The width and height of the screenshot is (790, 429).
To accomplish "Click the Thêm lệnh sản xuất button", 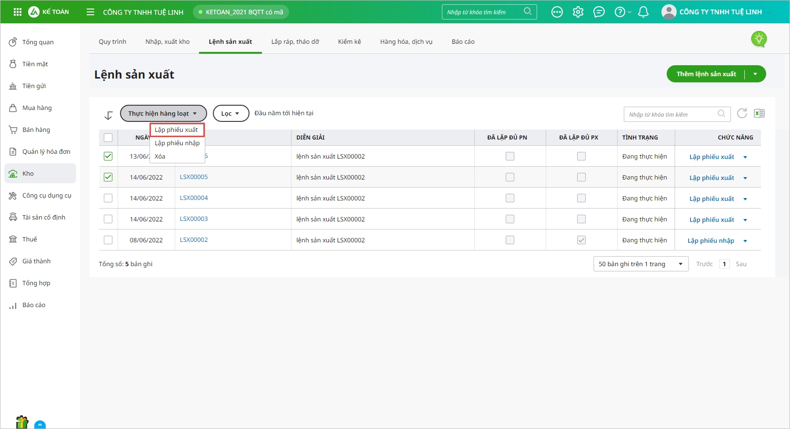I will pyautogui.click(x=706, y=74).
